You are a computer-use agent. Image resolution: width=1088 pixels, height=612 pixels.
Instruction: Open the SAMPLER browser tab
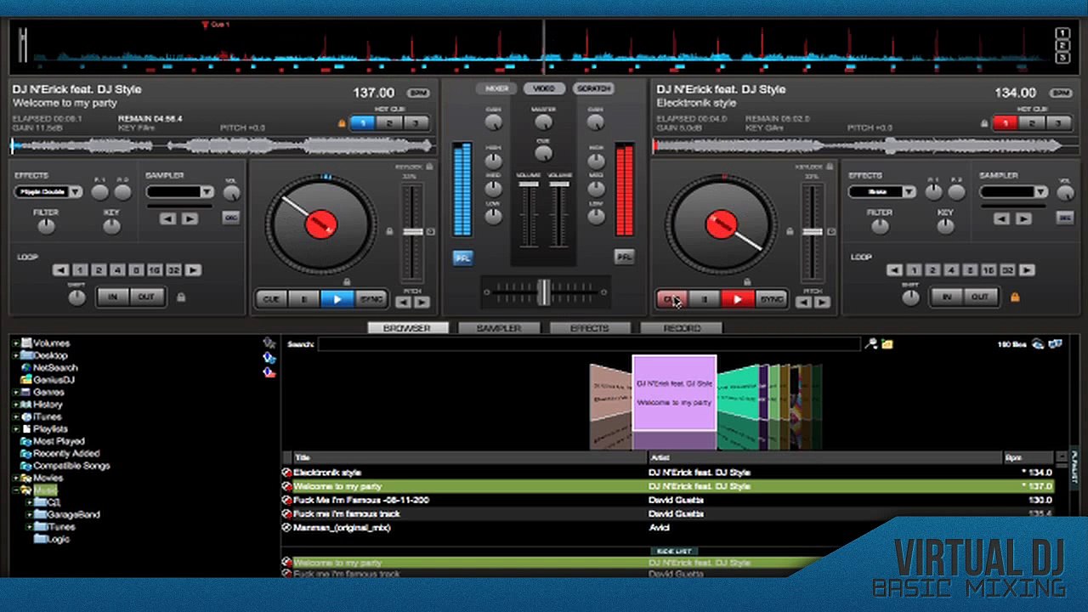pyautogui.click(x=499, y=328)
